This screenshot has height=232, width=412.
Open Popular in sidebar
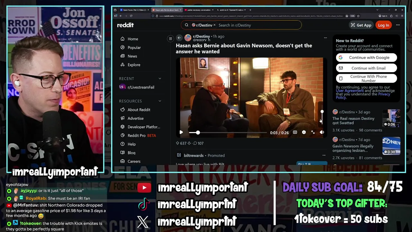134,48
